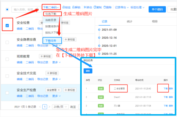Click the 安全生产检查 item title
The image size is (177, 117).
pos(26,90)
